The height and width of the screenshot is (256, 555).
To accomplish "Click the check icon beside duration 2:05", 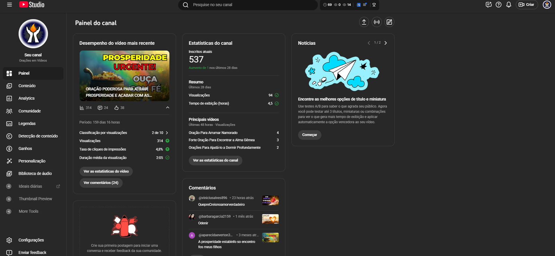I will click(x=168, y=157).
